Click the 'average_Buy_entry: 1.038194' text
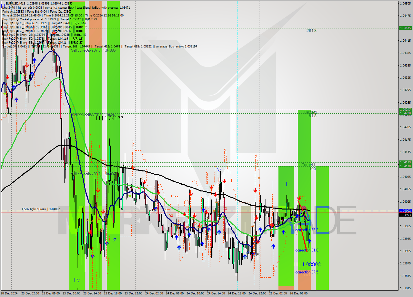This screenshot has height=297, width=413. (x=176, y=46)
